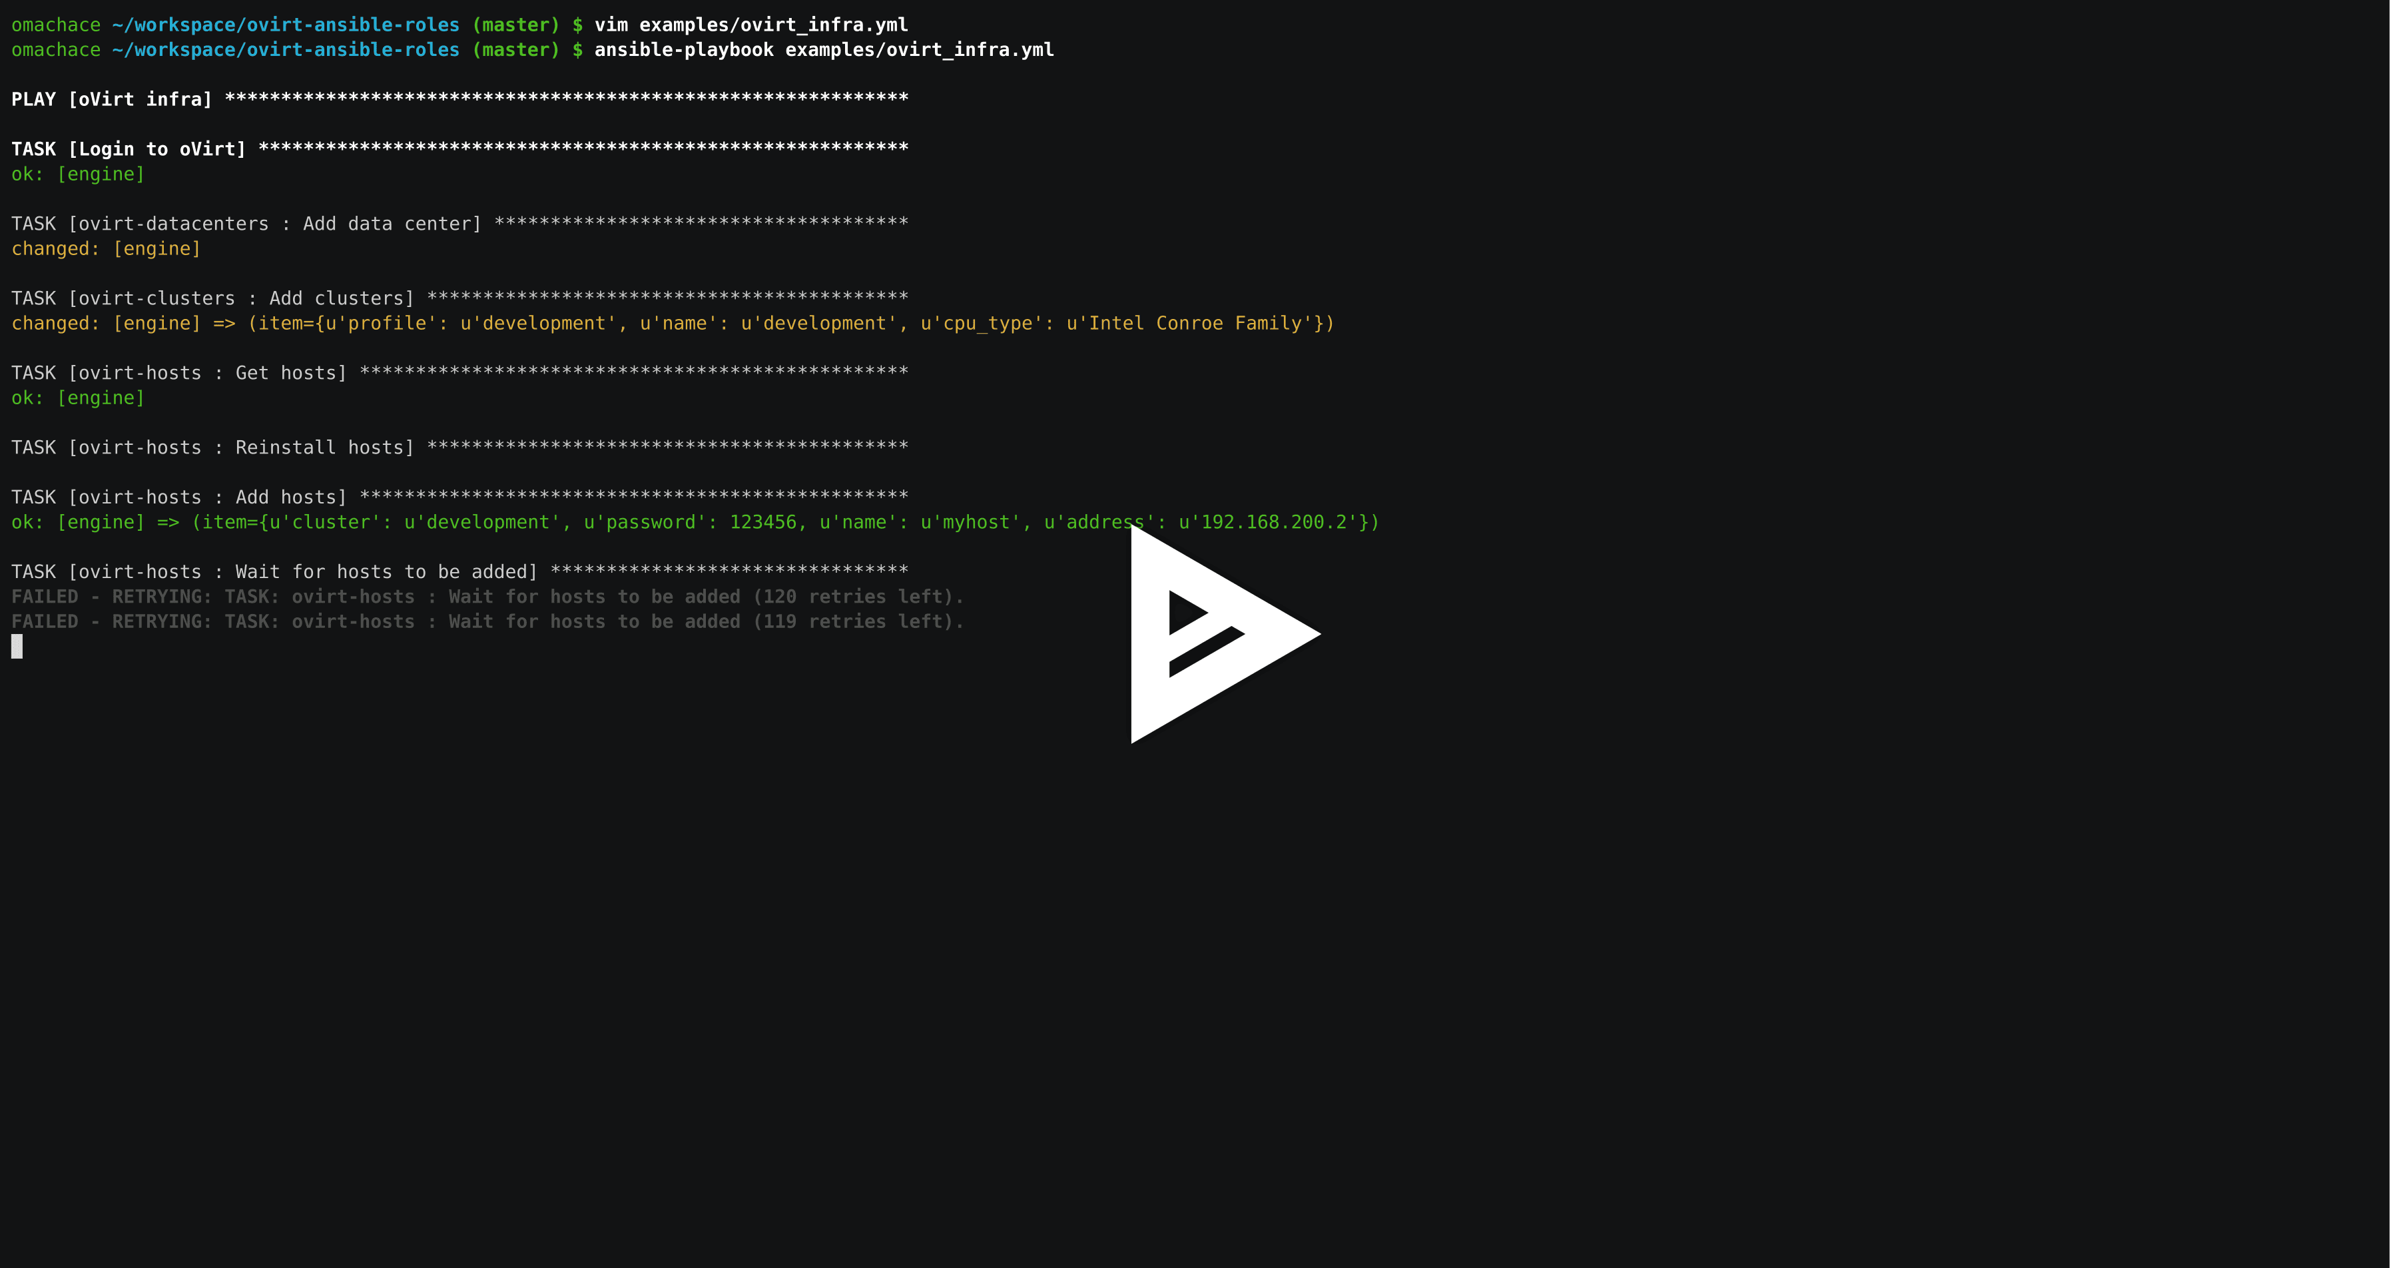Start the asciinema recording with play button
This screenshot has width=2390, height=1268.
click(1225, 633)
